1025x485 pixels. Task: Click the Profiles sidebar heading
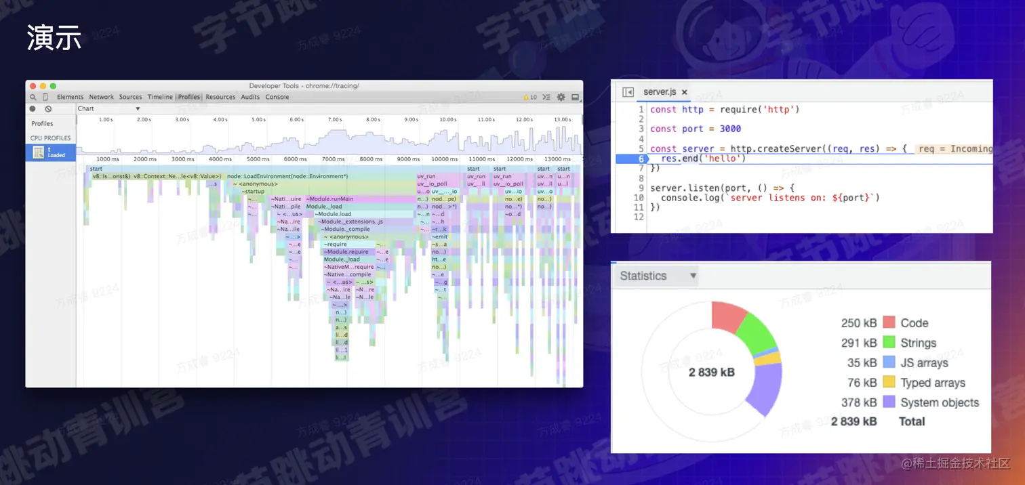(42, 124)
